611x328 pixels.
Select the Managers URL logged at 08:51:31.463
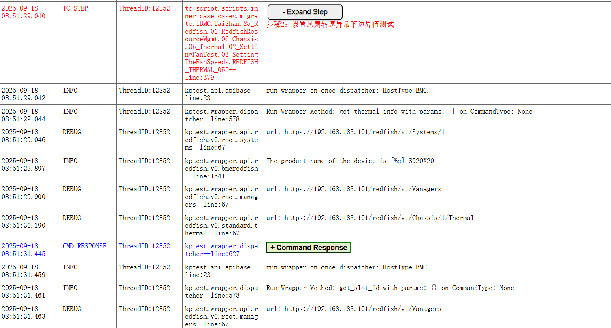353,309
